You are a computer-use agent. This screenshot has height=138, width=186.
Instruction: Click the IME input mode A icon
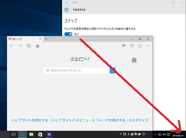coord(129,134)
